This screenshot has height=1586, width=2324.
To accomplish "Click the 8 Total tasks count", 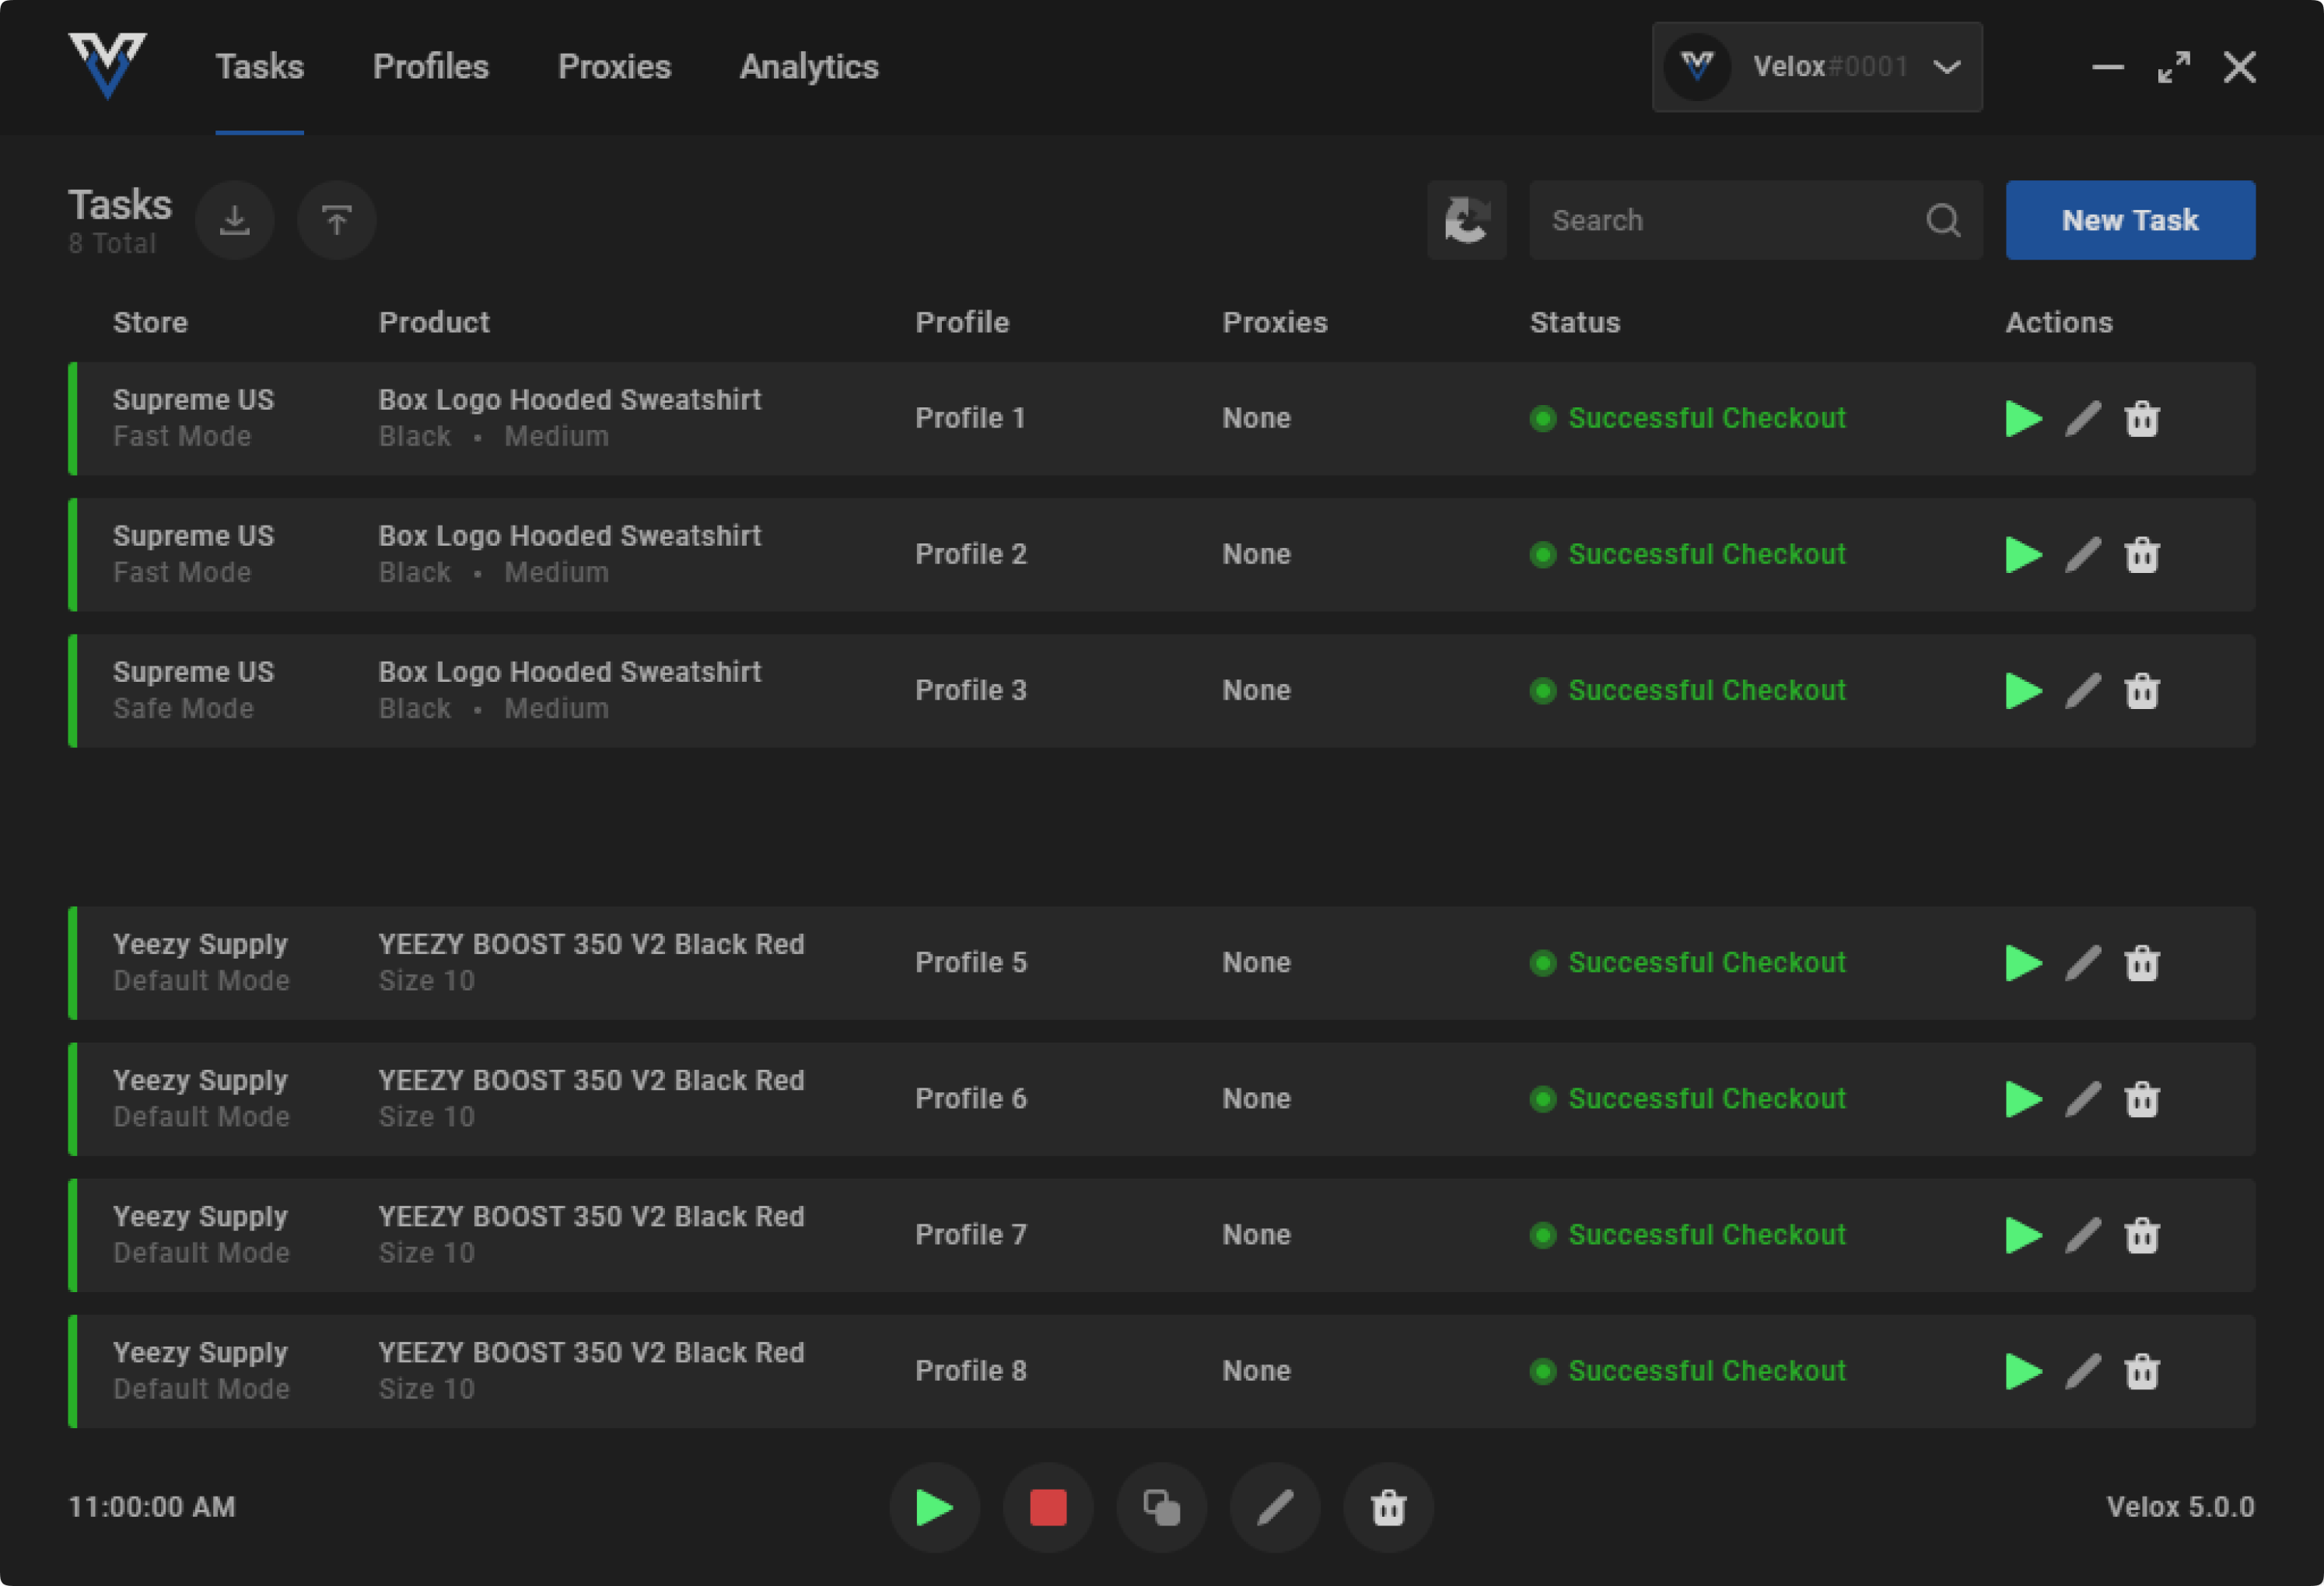I will coord(112,243).
